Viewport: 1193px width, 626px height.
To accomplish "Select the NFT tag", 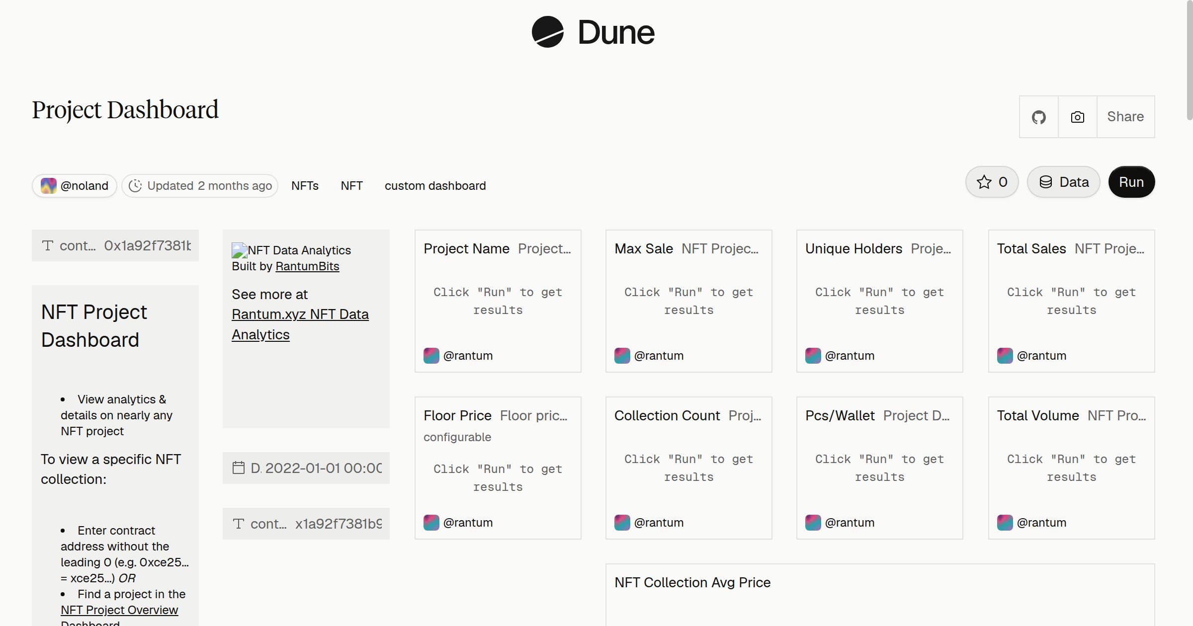I will point(351,186).
